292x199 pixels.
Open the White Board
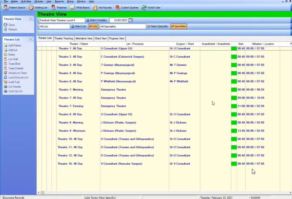point(80,8)
